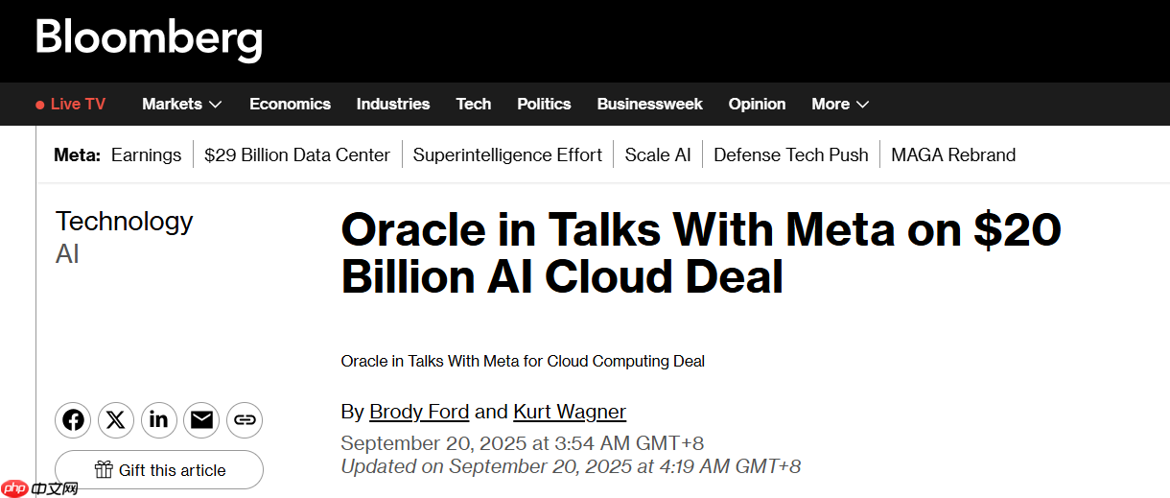Open the Opinion section
This screenshot has height=498, width=1170.
(757, 104)
